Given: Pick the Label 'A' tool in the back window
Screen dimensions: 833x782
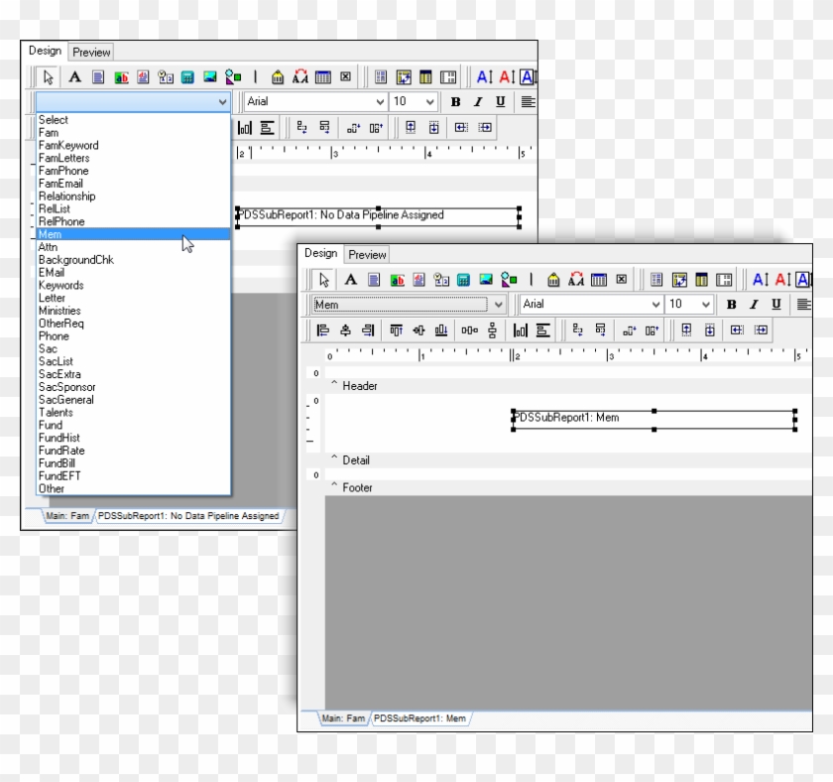Looking at the screenshot, I should click(75, 77).
